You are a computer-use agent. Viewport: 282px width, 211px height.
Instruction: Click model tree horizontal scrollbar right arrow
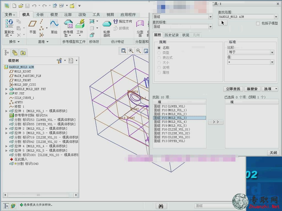pyautogui.click(x=76, y=195)
